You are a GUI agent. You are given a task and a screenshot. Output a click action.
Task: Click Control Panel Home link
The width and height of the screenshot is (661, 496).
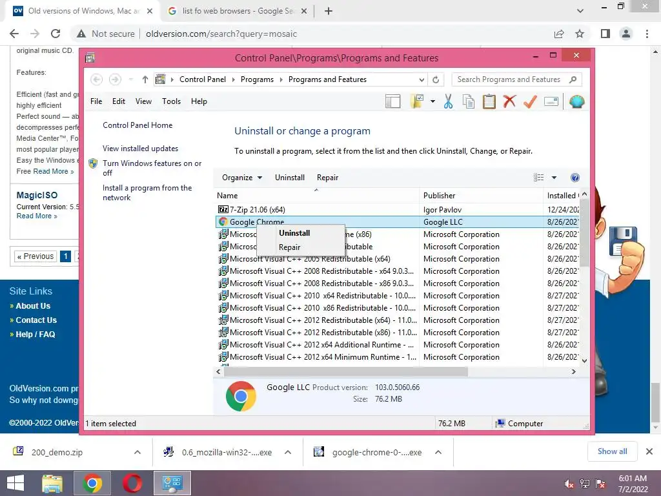coord(137,125)
